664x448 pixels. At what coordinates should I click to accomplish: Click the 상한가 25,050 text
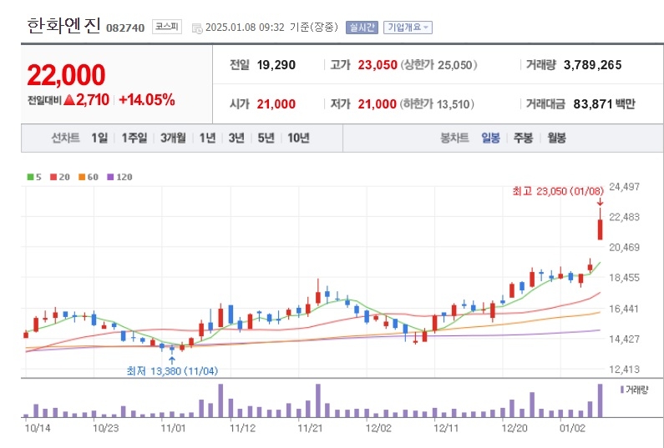click(438, 65)
